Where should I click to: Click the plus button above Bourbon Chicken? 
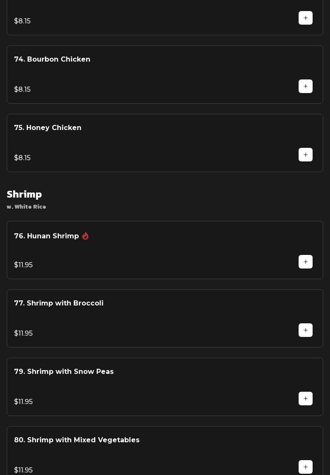pos(305,18)
